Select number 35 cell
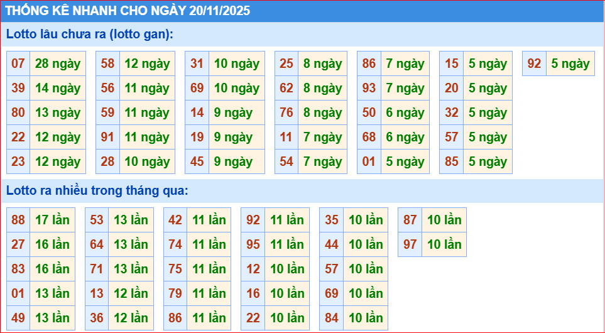Viewport: 605px width, 333px height. pos(332,221)
